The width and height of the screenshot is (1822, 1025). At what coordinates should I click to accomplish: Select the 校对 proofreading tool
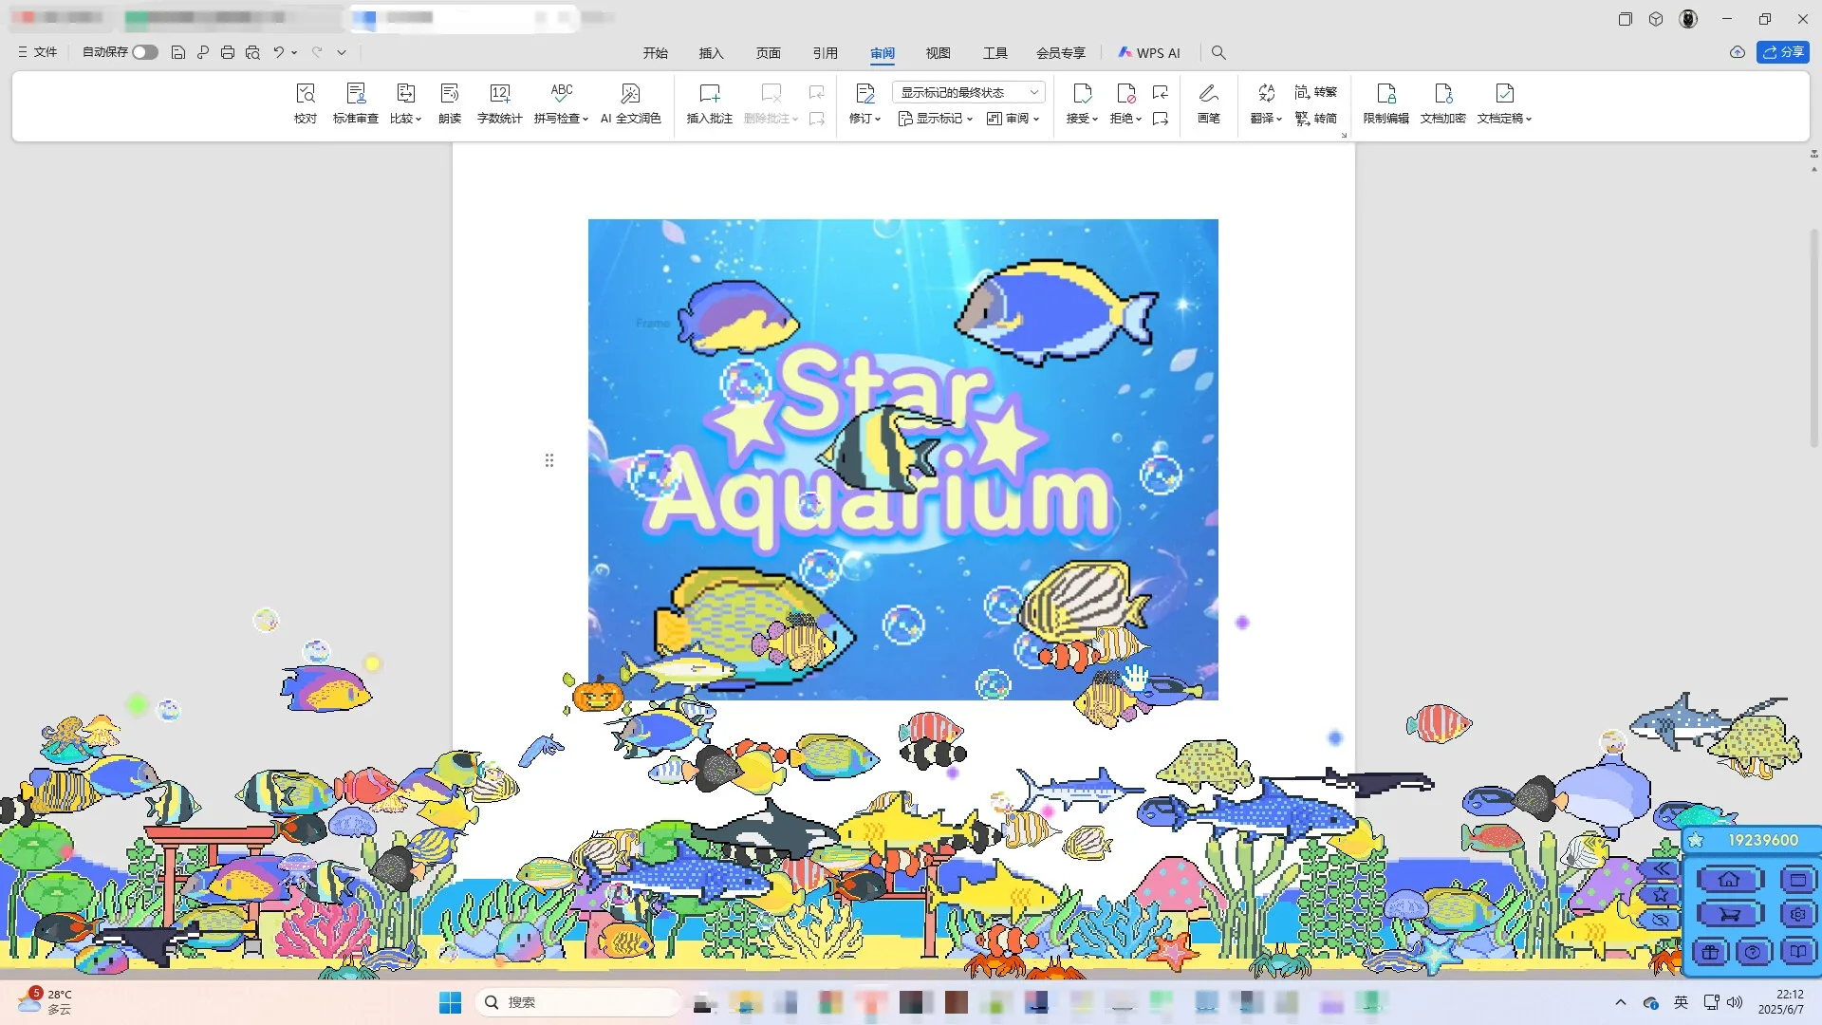tap(305, 102)
